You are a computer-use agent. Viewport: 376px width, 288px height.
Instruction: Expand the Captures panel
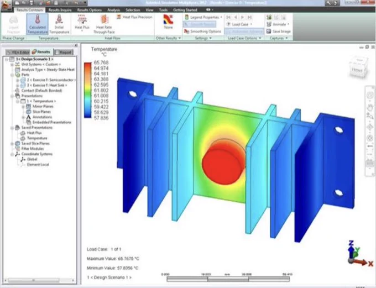click(279, 38)
